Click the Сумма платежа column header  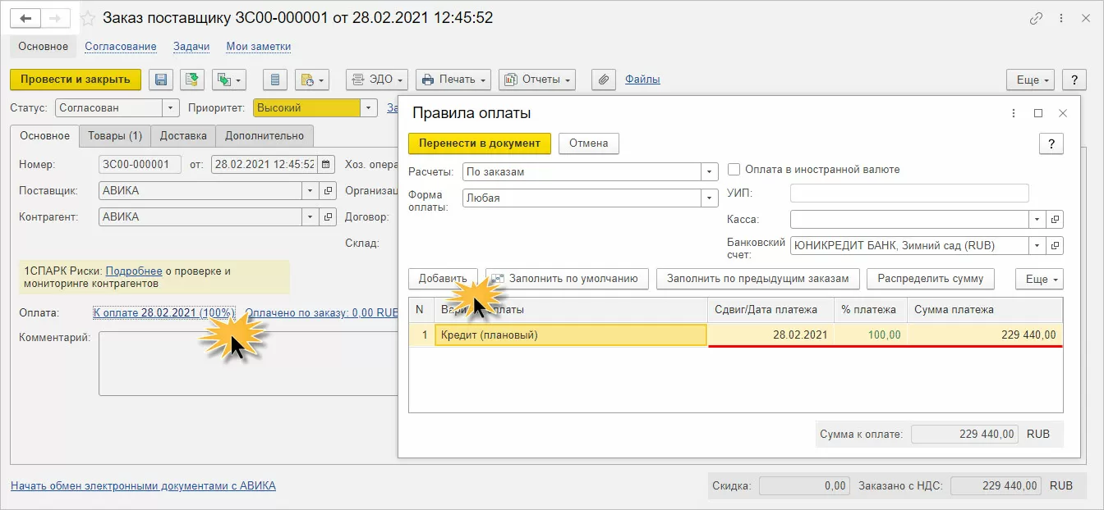point(985,310)
